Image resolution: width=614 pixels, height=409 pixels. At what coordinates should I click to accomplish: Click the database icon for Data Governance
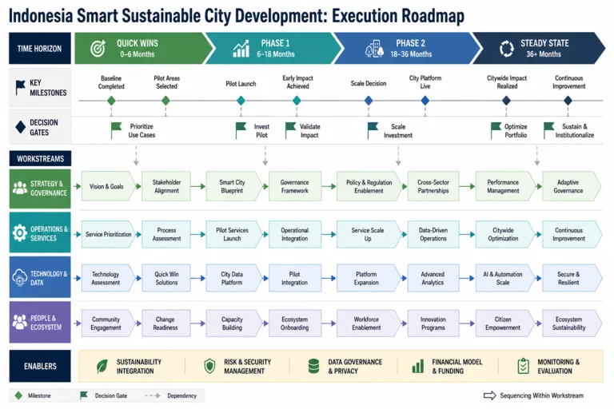point(313,367)
